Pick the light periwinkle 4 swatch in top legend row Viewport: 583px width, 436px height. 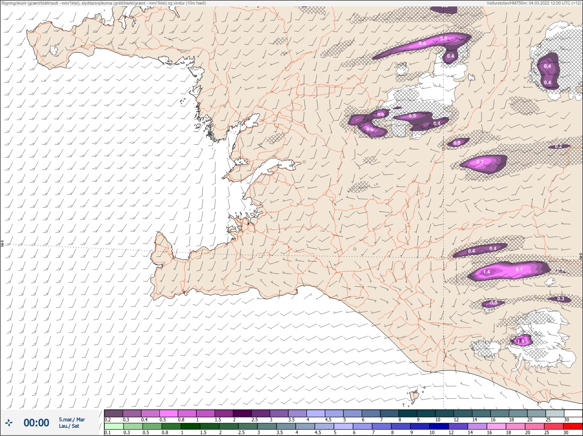[x=316, y=413]
